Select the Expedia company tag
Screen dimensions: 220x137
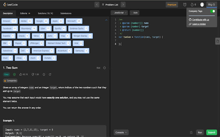pos(8,36)
